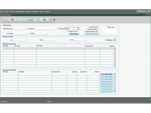The height and width of the screenshot is (113, 151).
Task: Click Revision Details scroll down arrow
Action: (x=115, y=41)
